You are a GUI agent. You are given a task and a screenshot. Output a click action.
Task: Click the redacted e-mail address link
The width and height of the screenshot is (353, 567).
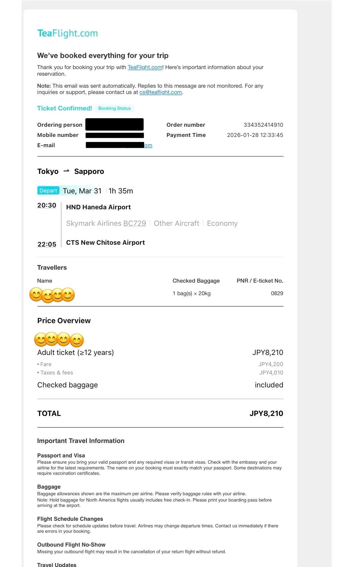(119, 145)
